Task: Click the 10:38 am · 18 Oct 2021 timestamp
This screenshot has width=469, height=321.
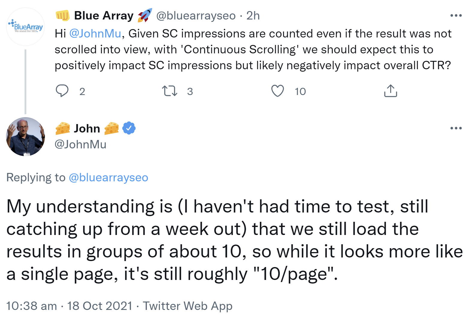Action: point(69,306)
